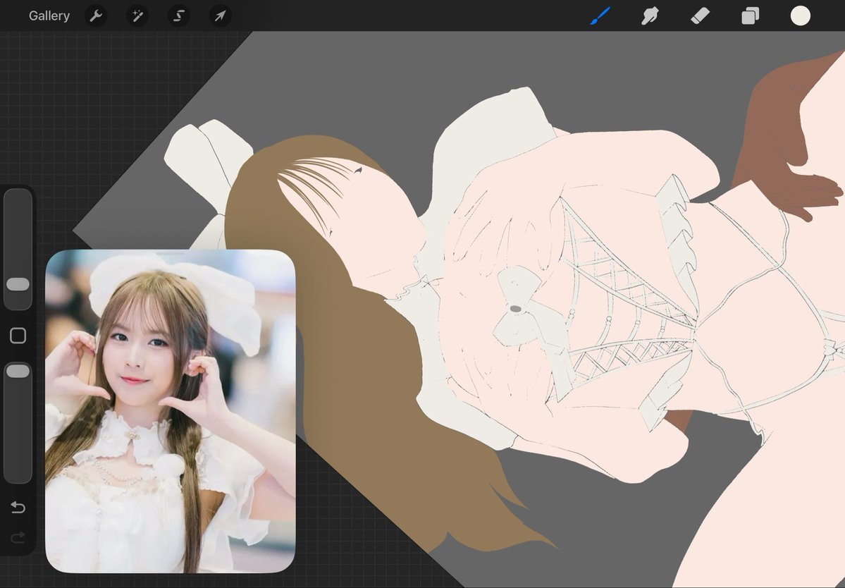The width and height of the screenshot is (845, 588).
Task: Open the Actions wrench menu
Action: pyautogui.click(x=96, y=16)
